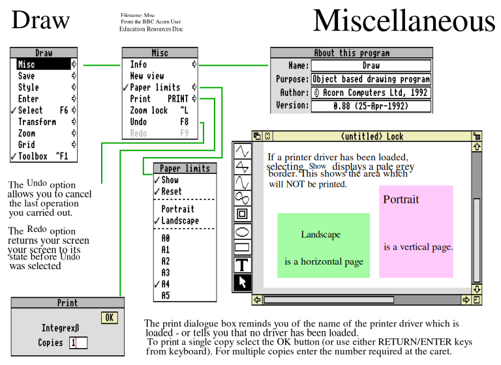Image resolution: width=501 pixels, height=365 pixels.
Task: Click the Version field in About box
Action: click(371, 106)
